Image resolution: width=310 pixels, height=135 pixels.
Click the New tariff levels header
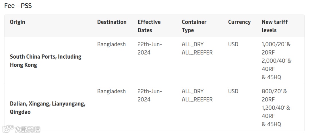(274, 26)
